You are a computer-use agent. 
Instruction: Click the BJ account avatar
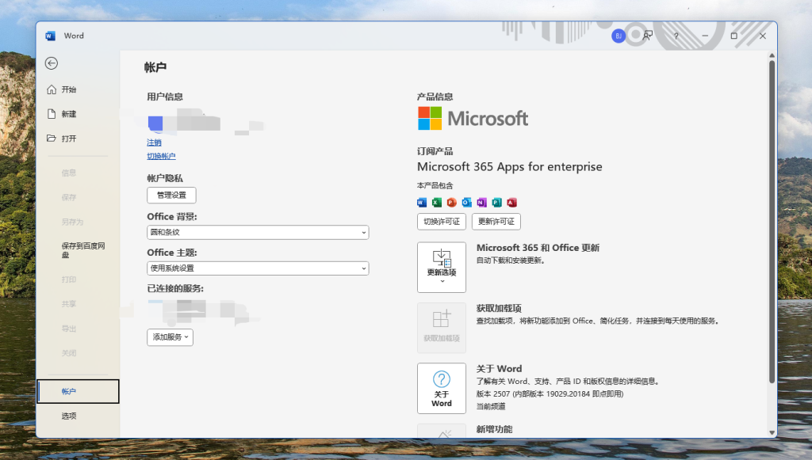tap(619, 36)
